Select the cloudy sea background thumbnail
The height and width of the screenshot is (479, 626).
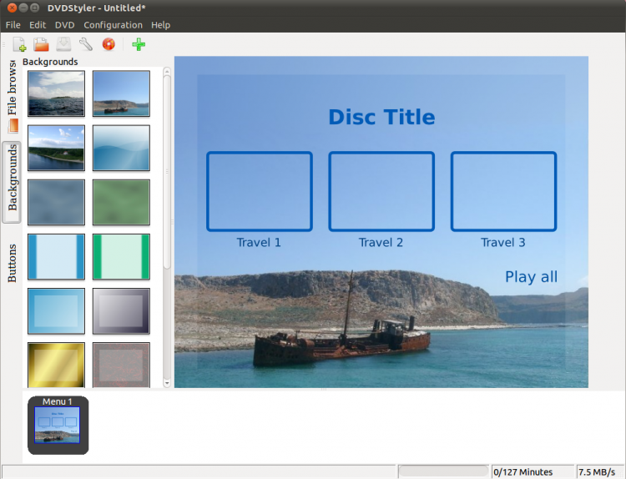coord(56,93)
